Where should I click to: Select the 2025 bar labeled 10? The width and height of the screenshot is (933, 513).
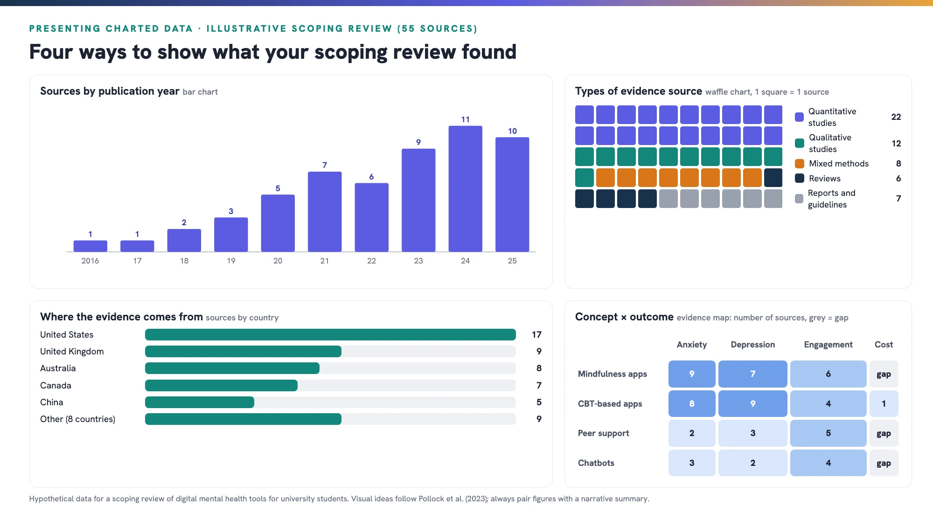pyautogui.click(x=512, y=194)
